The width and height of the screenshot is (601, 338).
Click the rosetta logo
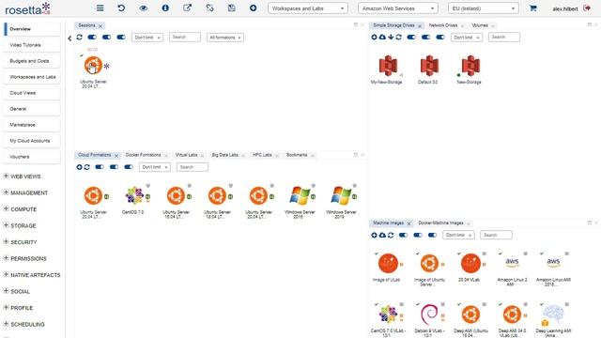[27, 8]
